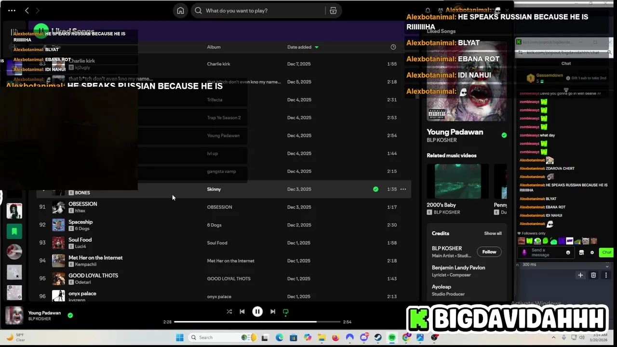617x347 pixels.
Task: Open Young Padawan album art in player bar
Action: [14, 316]
